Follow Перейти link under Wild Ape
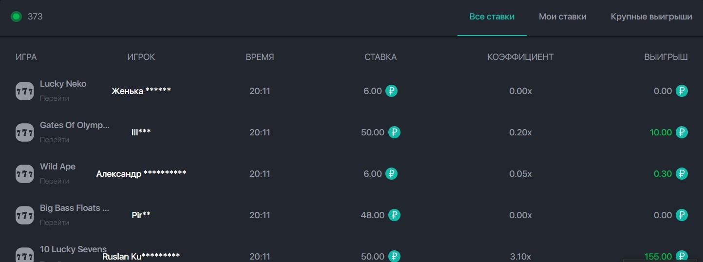The image size is (703, 262). [54, 181]
